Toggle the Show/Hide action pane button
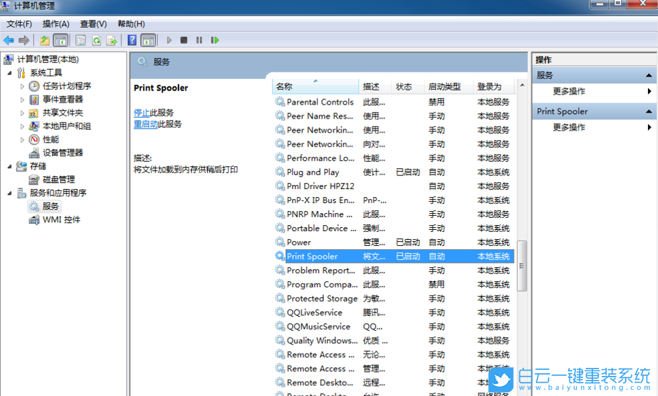Screen dimensions: 658x396 (148, 40)
